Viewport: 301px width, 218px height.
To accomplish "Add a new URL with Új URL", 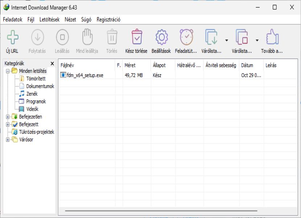I will point(12,41).
